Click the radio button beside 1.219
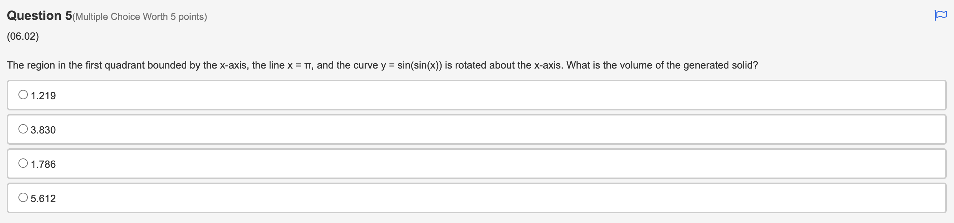954x223 pixels. [x=24, y=95]
